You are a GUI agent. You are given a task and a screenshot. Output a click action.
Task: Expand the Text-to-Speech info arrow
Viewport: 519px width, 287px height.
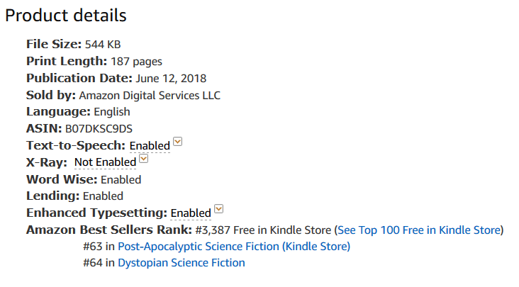click(x=178, y=142)
